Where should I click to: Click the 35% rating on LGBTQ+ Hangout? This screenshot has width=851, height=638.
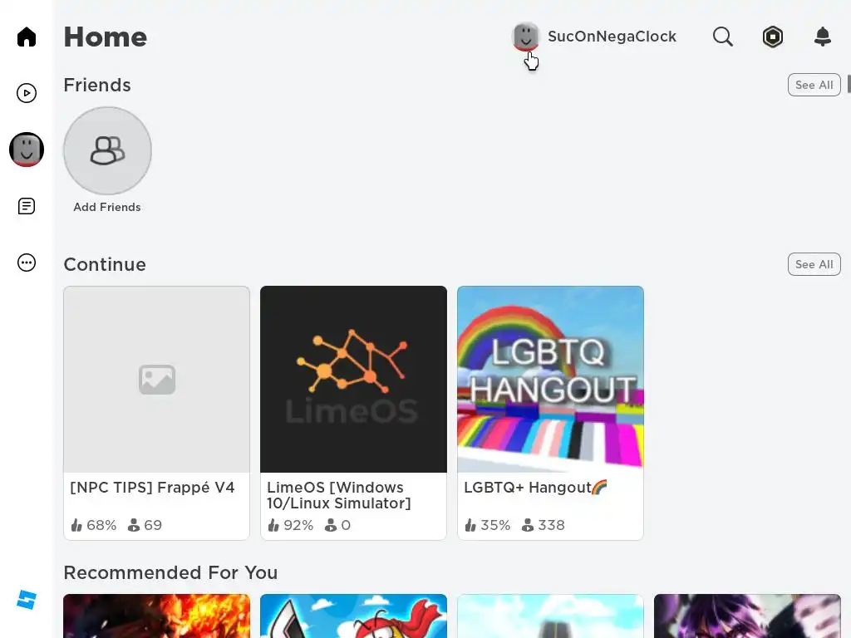click(487, 525)
